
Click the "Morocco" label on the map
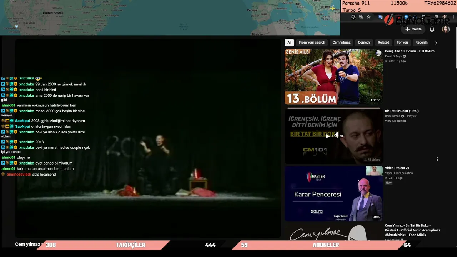pyautogui.click(x=257, y=34)
